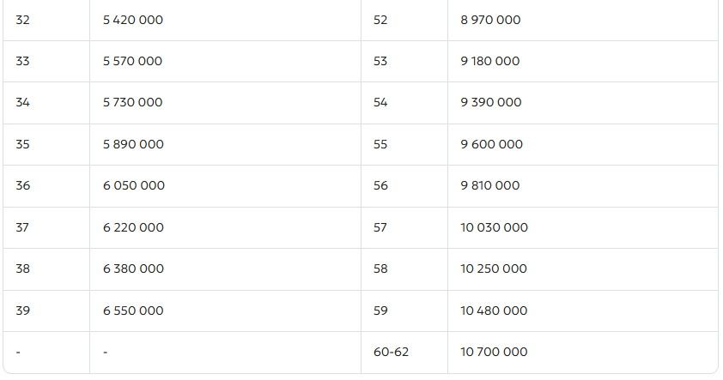This screenshot has width=723, height=380.
Task: Select the cell showing 10 030 000
Action: [494, 227]
